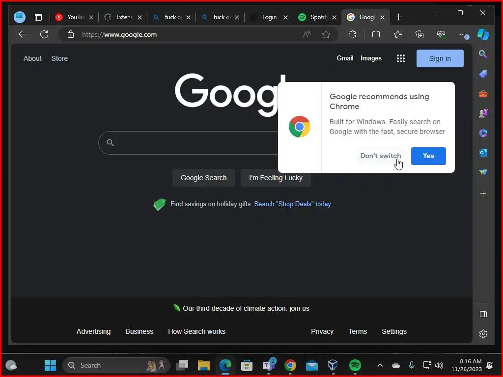Click I'm Feeling Lucky button

[x=276, y=178]
